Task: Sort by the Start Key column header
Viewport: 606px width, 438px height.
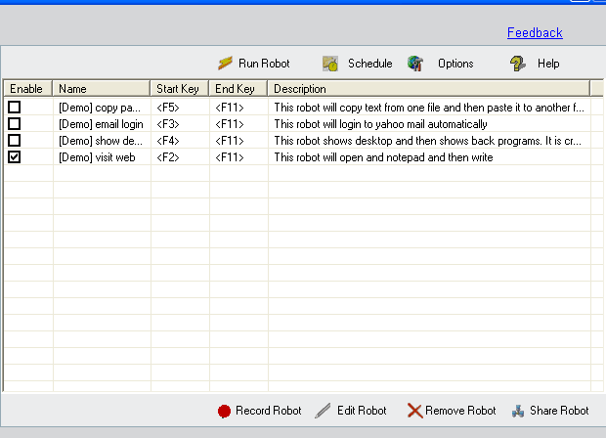Action: pyautogui.click(x=180, y=89)
